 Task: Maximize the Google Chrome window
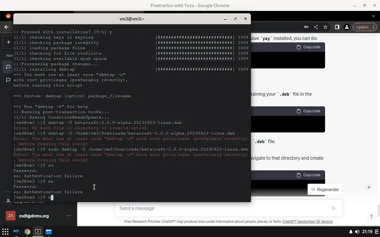[365, 5]
